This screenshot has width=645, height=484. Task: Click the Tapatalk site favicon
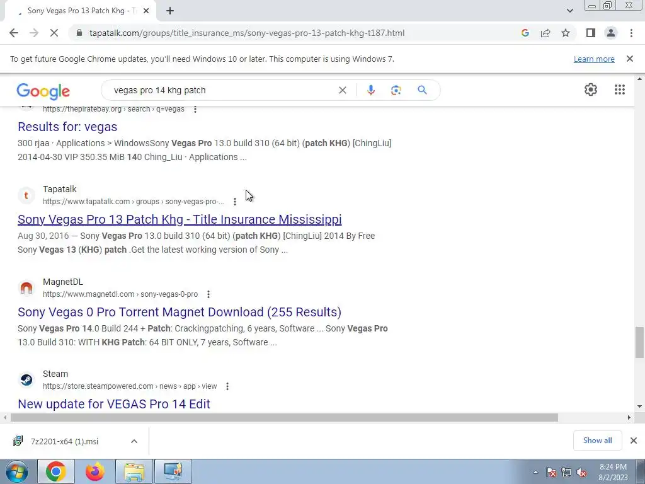(26, 195)
